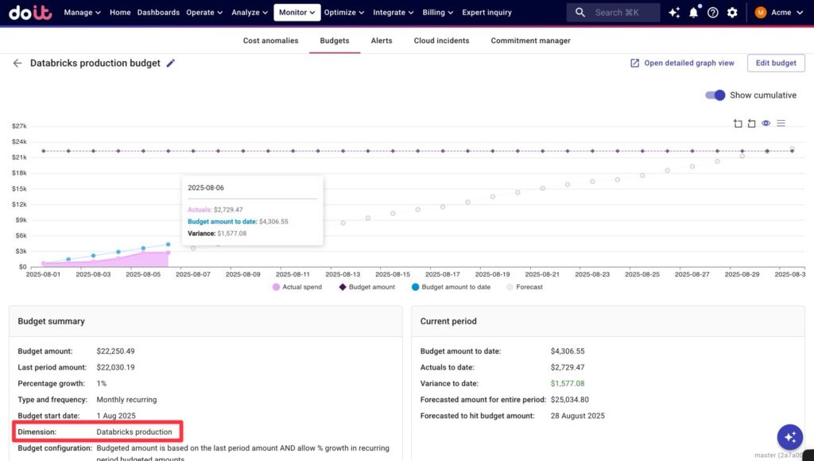
Task: Click the Databricks production budget title
Action: tap(95, 64)
